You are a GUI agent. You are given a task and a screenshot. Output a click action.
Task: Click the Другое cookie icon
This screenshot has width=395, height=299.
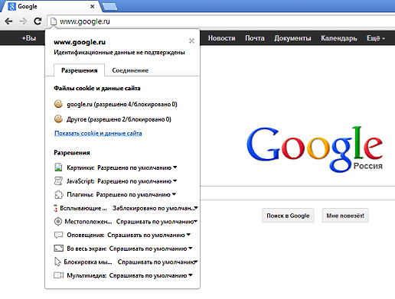tap(58, 119)
